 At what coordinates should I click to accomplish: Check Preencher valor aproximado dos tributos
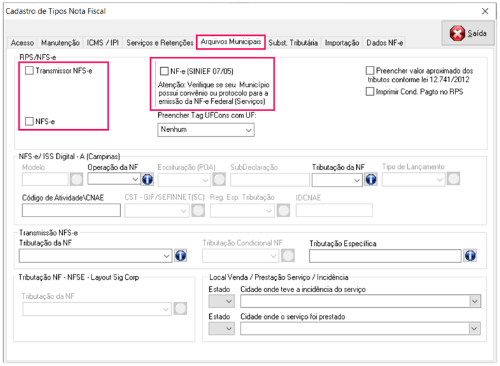(371, 70)
